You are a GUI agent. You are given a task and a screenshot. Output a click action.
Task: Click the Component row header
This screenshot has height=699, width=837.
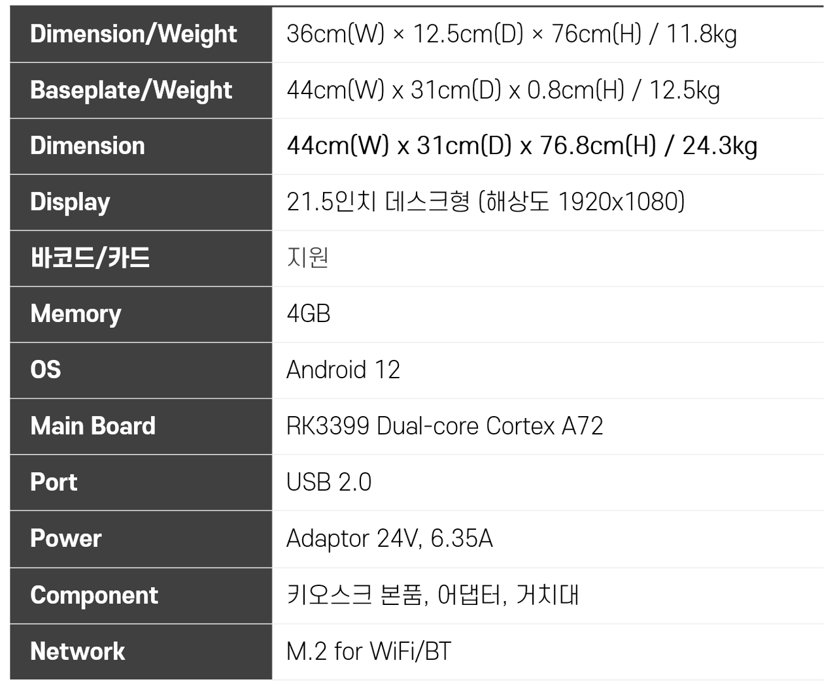click(x=94, y=595)
